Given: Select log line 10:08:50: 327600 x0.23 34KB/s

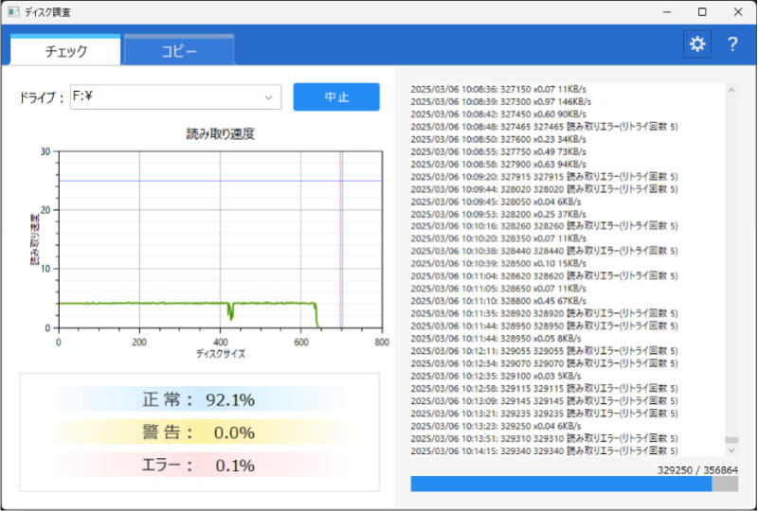Looking at the screenshot, I should pos(498,139).
